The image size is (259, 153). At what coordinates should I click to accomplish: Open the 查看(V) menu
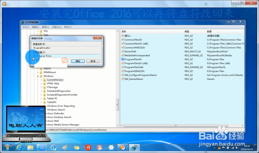coord(45,27)
